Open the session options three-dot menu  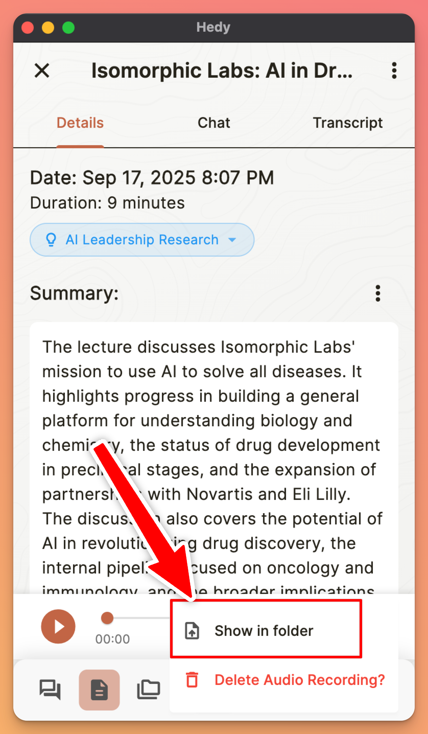(394, 71)
